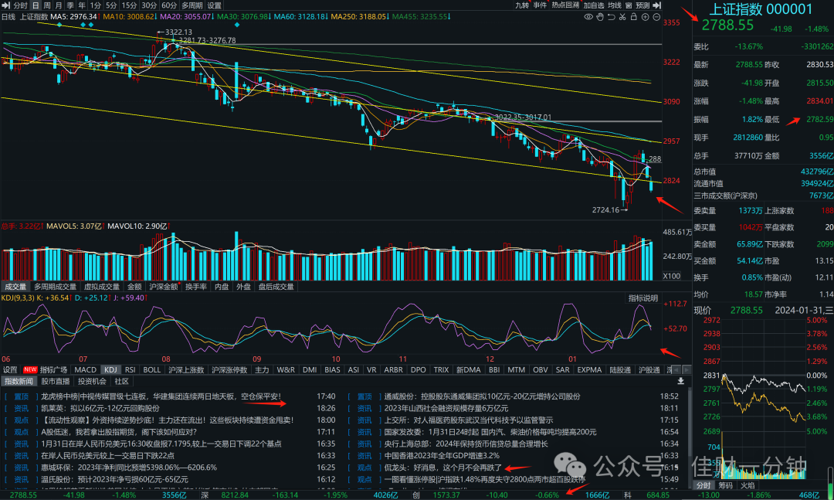Open the indicator 设置 button beside 指标广场
Viewport: 834px width, 500px height.
click(10, 369)
